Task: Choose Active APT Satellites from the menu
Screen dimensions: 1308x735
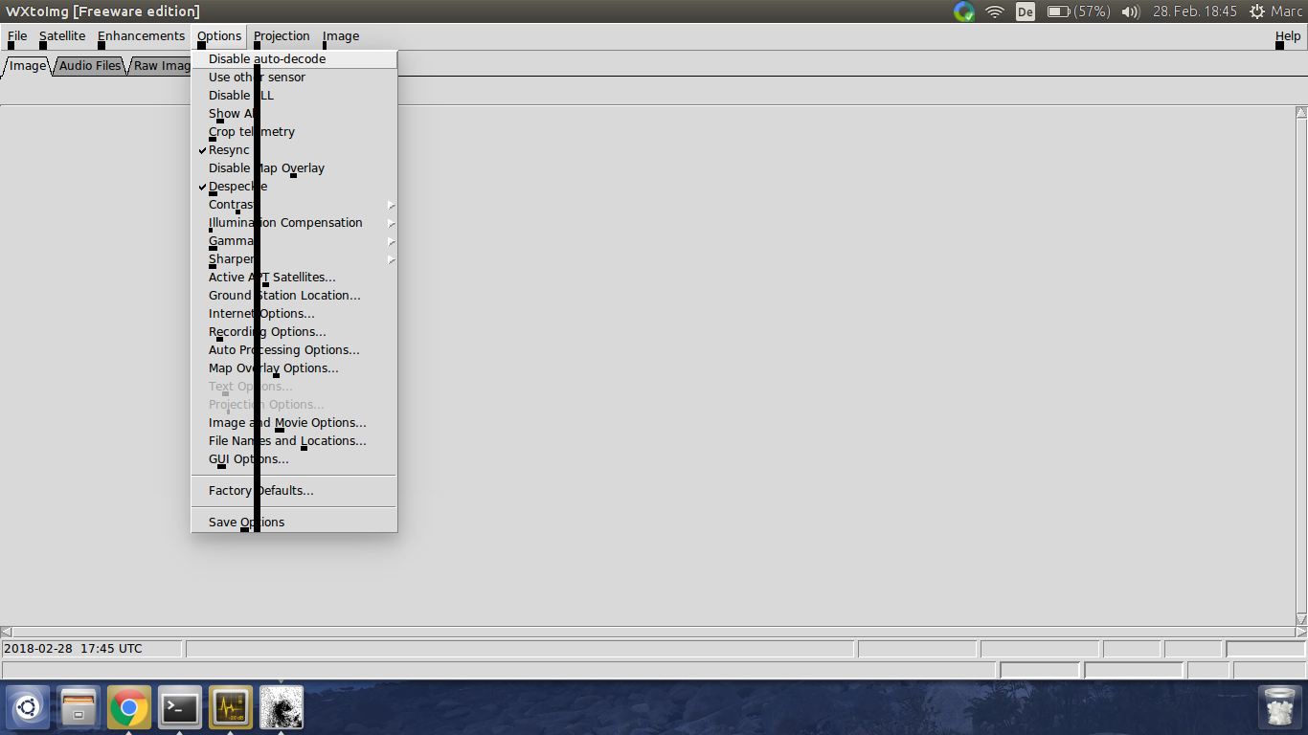Action: (x=294, y=278)
